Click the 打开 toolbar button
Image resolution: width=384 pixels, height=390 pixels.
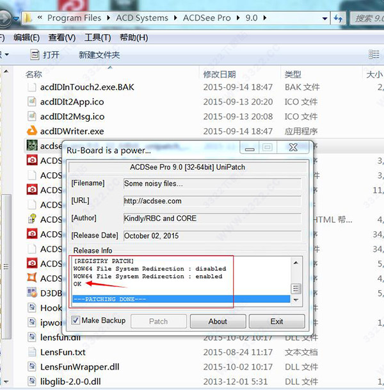pos(45,54)
